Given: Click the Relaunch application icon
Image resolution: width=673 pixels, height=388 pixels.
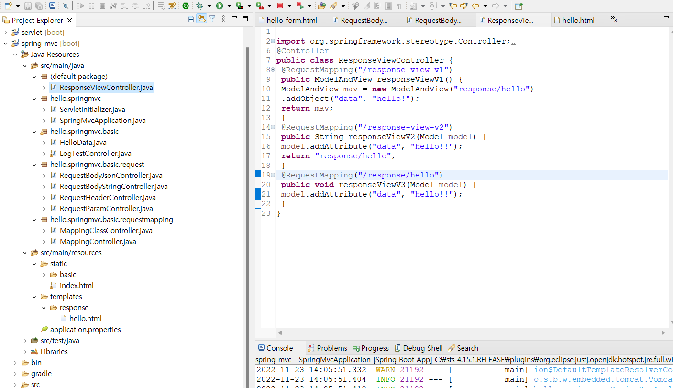Looking at the screenshot, I should [x=300, y=6].
